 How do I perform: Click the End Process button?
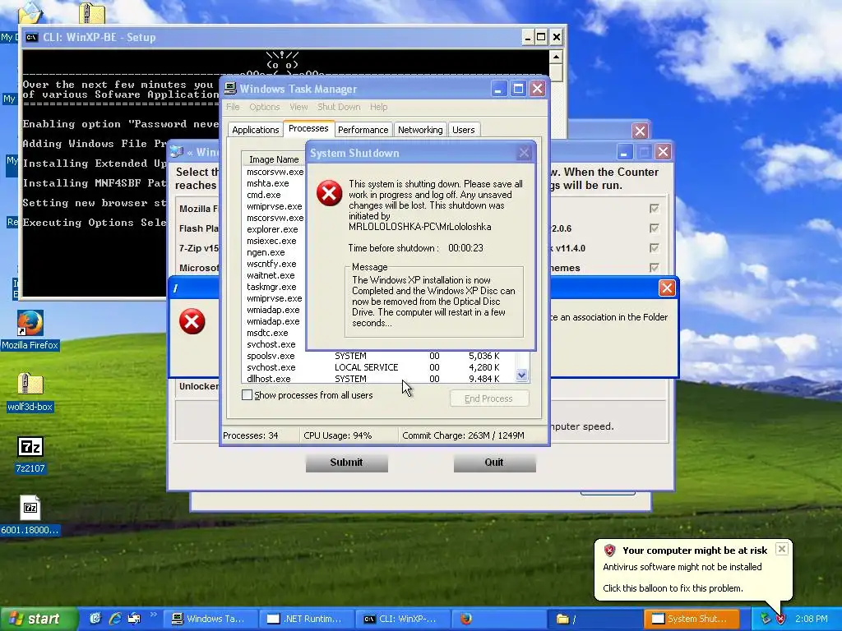point(488,398)
